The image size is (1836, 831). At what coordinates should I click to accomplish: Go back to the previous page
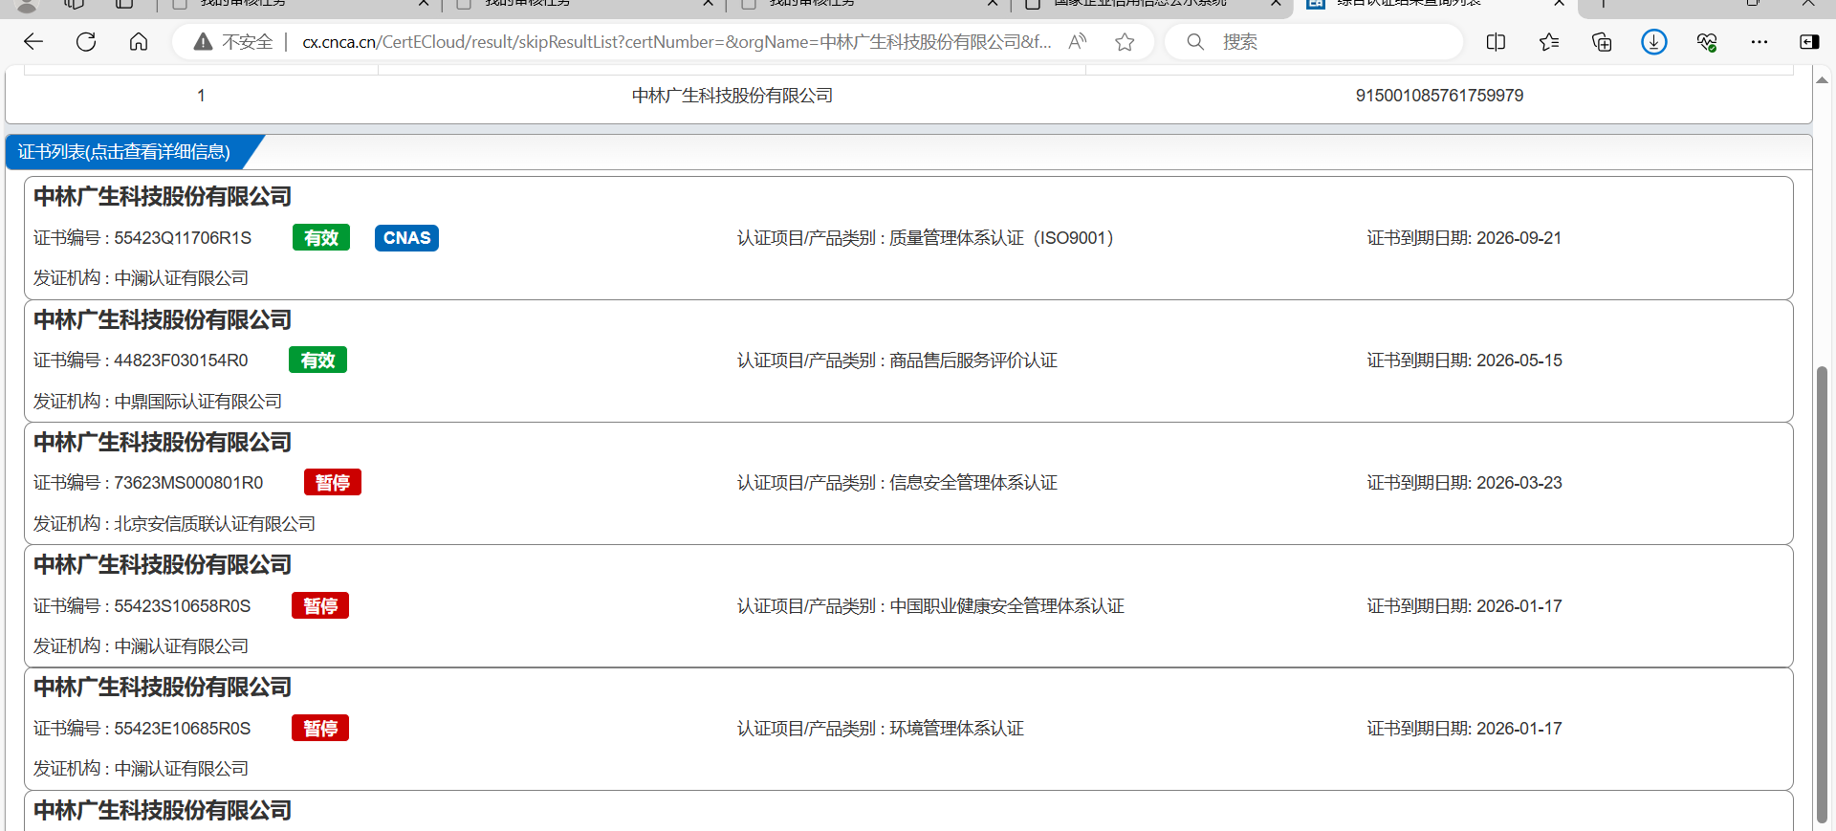coord(33,42)
